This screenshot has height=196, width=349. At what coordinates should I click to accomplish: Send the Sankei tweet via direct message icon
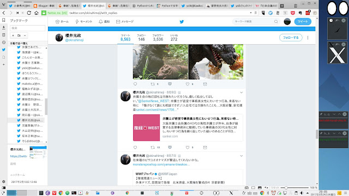(205, 148)
